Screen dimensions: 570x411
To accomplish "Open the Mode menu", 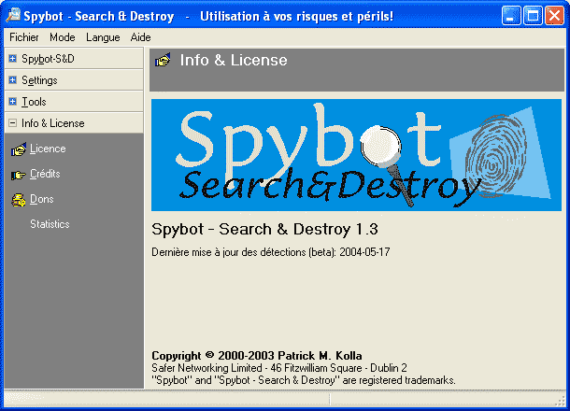I will (63, 37).
